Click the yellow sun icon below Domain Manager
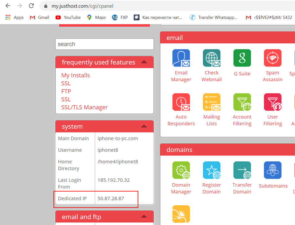The image size is (295, 225). point(181,214)
